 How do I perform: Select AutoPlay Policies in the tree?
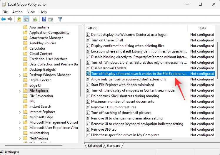(43, 43)
